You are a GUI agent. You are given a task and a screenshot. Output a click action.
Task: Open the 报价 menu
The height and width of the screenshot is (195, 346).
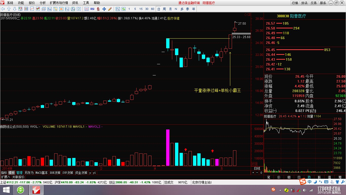[x=32, y=3]
